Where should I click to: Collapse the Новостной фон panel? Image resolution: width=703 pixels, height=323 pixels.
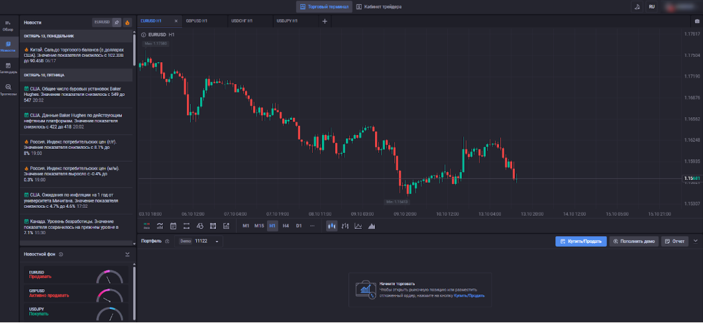(127, 254)
